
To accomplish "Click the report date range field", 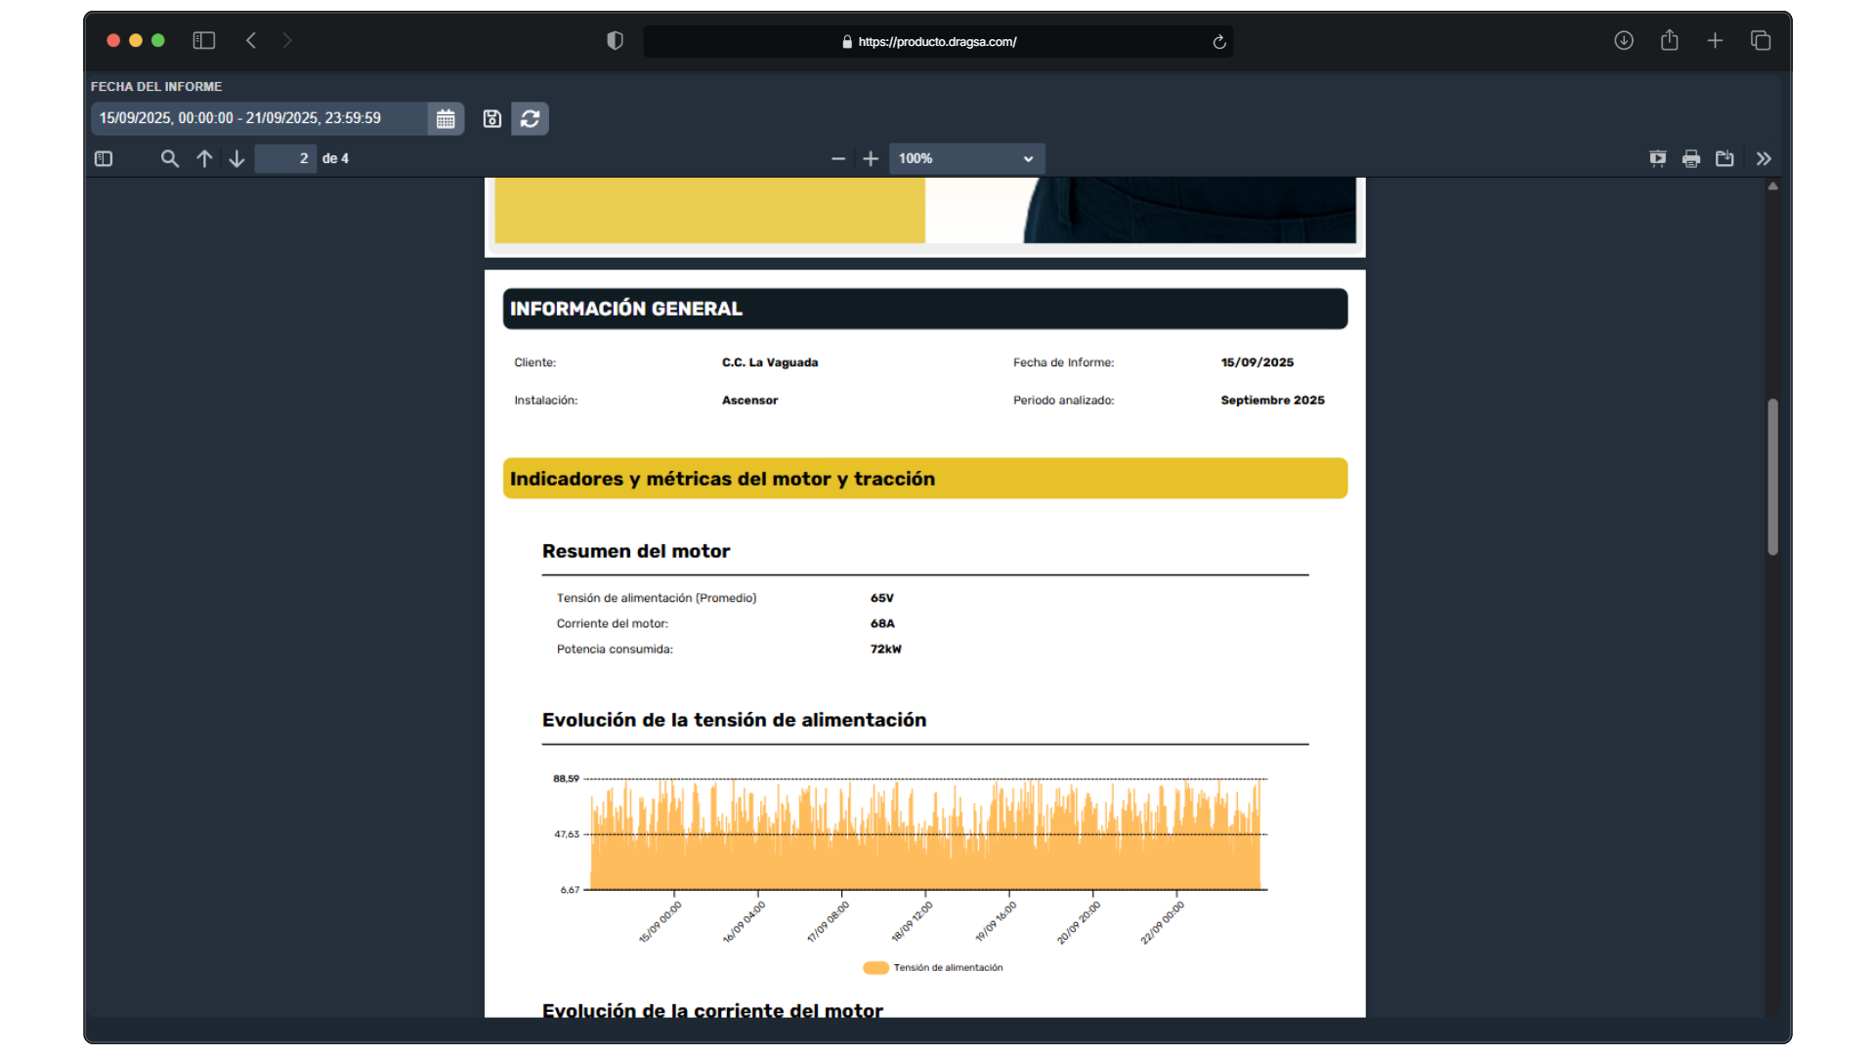I will [x=259, y=119].
